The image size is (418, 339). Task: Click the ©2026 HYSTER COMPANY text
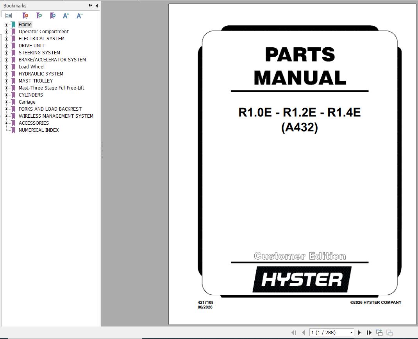(x=376, y=303)
